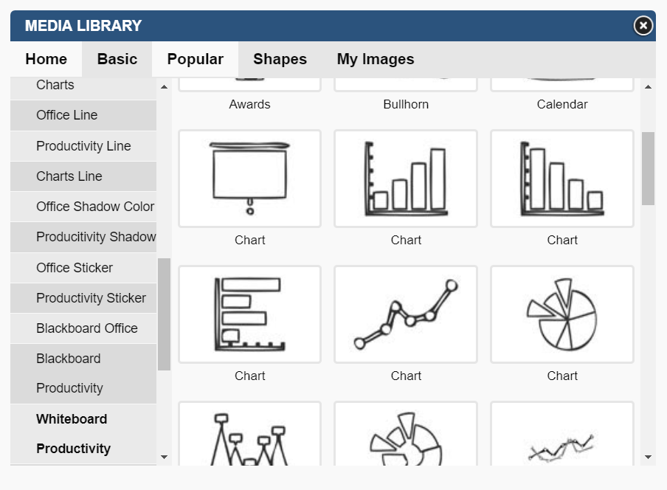Choose the ascending bar chart icon
The image size is (667, 490).
click(x=406, y=179)
